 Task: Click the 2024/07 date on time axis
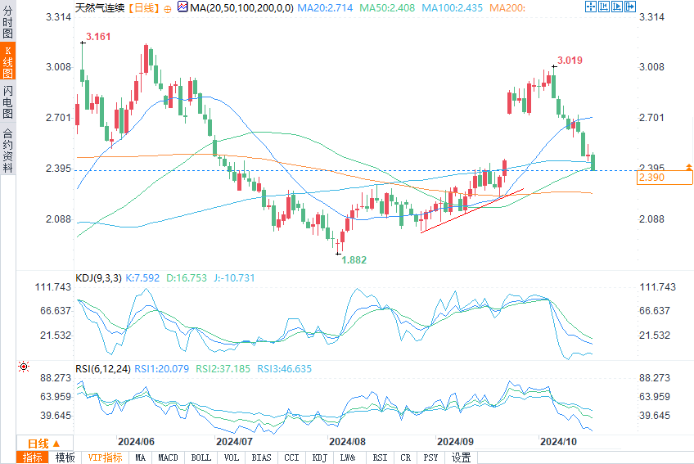click(x=234, y=441)
